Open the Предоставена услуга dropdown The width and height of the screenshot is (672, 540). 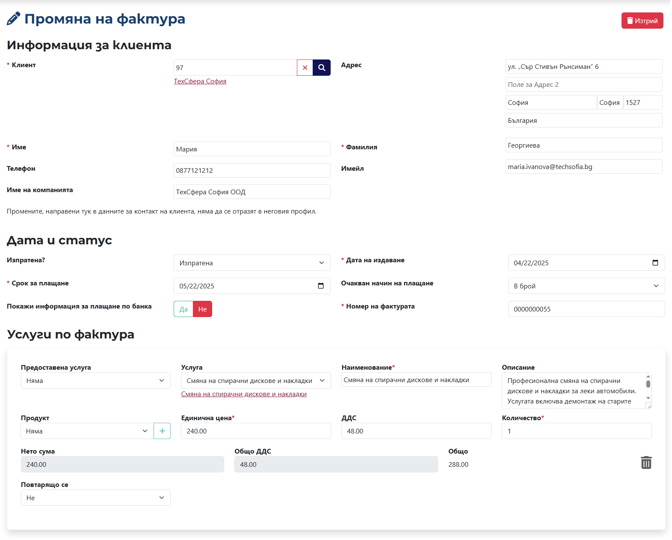click(x=95, y=380)
